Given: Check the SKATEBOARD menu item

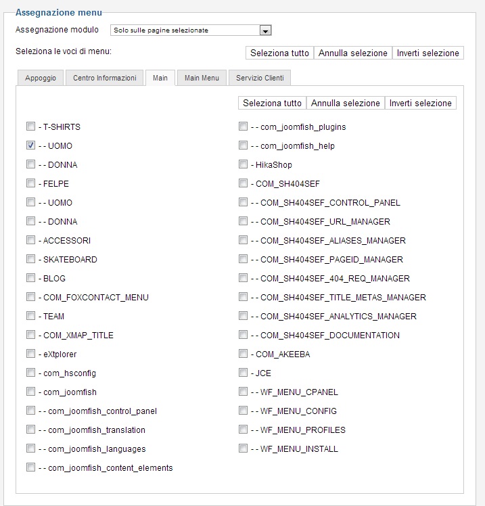Looking at the screenshot, I should (30, 259).
